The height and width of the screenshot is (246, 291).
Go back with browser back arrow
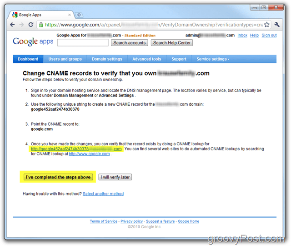tap(12, 25)
